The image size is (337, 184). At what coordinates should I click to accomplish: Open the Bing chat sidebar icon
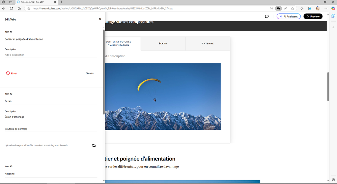pyautogui.click(x=333, y=16)
